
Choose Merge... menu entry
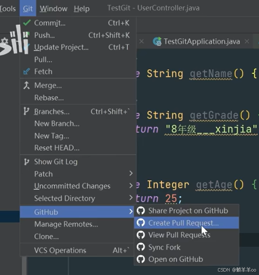coord(78,85)
